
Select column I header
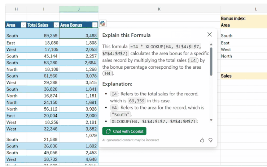pyautogui.click(x=43, y=9)
